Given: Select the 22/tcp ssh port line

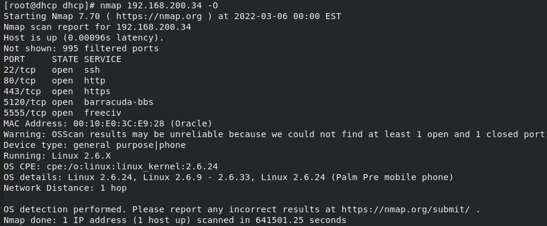Looking at the screenshot, I should [x=52, y=70].
